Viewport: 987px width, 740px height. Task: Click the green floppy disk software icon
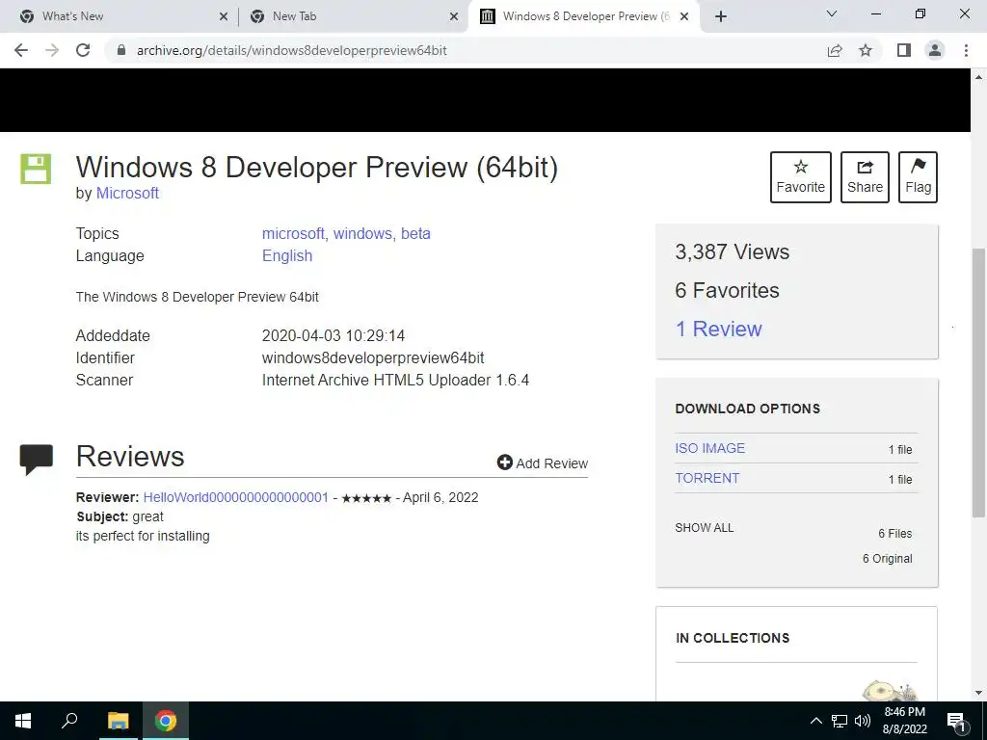coord(36,169)
